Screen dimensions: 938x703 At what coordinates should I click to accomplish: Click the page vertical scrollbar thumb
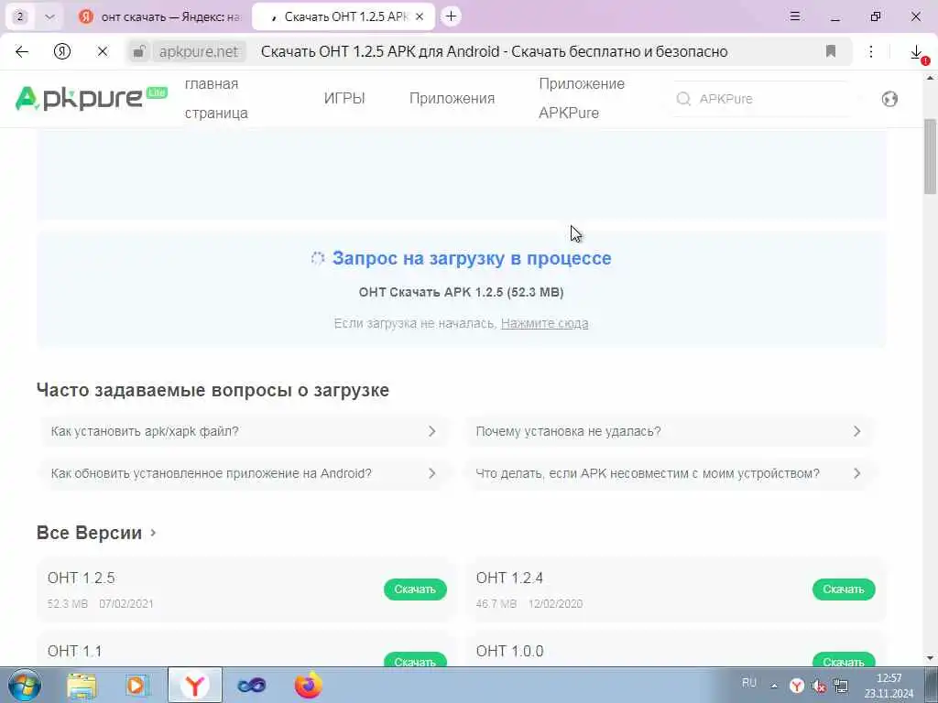point(931,157)
